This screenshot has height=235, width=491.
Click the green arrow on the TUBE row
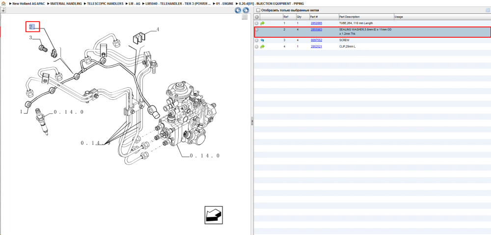coord(262,23)
